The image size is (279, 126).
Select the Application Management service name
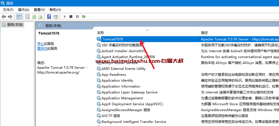(x=122, y=98)
